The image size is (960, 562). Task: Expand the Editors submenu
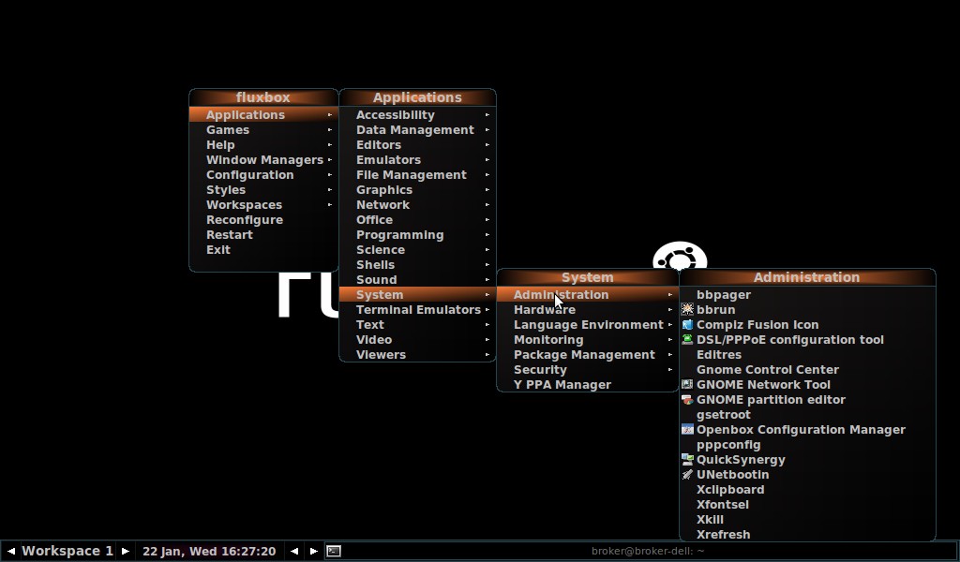(x=417, y=145)
